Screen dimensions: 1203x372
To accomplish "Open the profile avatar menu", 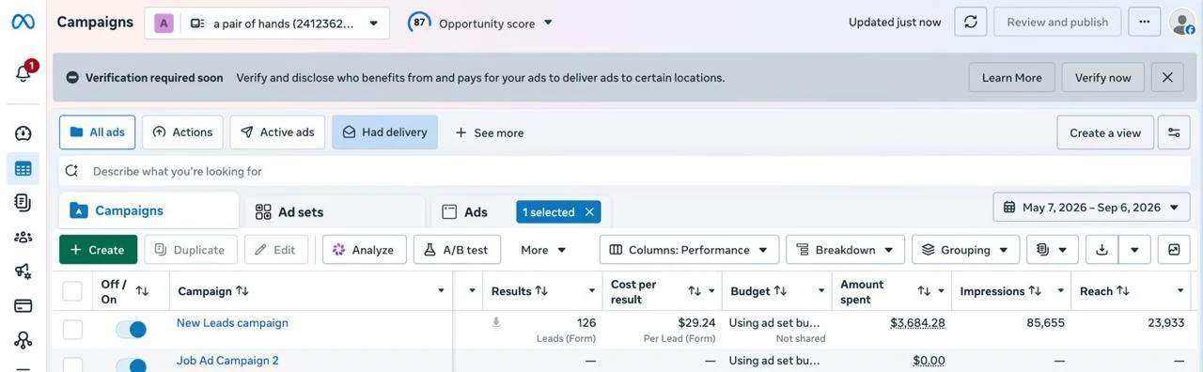I will [x=1181, y=22].
